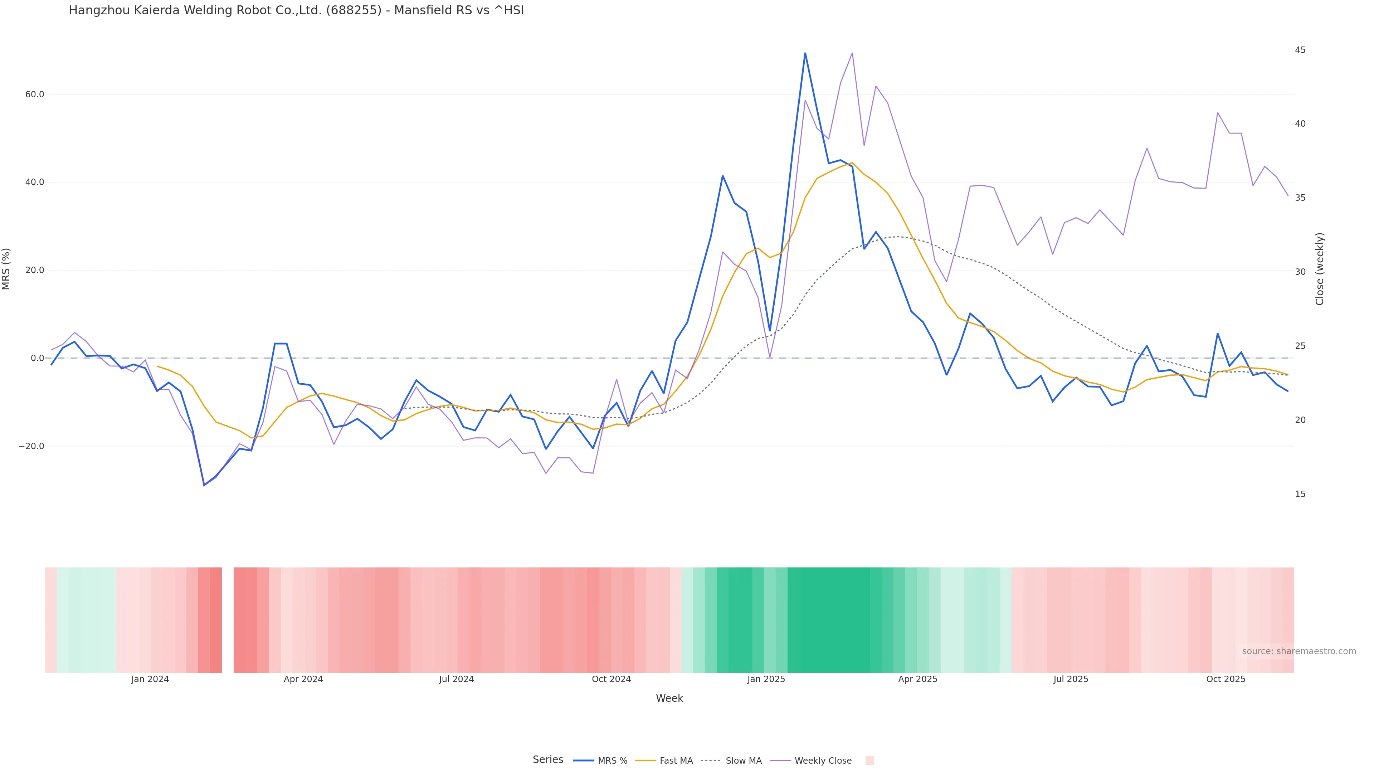This screenshot has width=1374, height=773.
Task: Click the white gap in heatmap strip
Action: click(x=228, y=619)
